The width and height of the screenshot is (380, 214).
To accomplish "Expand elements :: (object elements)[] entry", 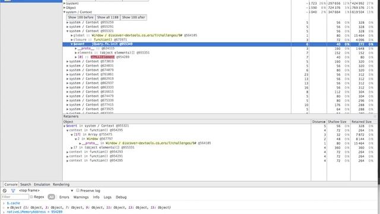I will pos(76,53).
